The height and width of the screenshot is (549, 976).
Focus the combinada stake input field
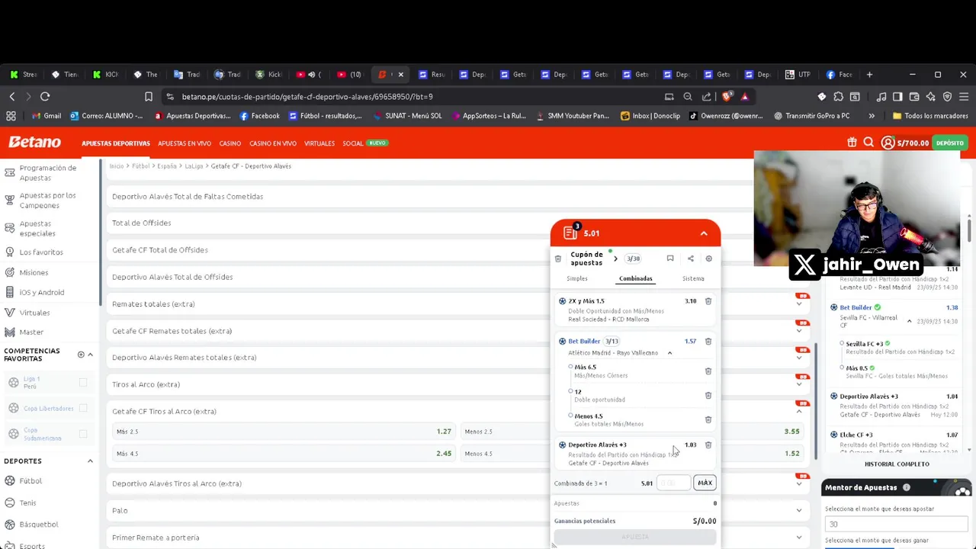673,483
